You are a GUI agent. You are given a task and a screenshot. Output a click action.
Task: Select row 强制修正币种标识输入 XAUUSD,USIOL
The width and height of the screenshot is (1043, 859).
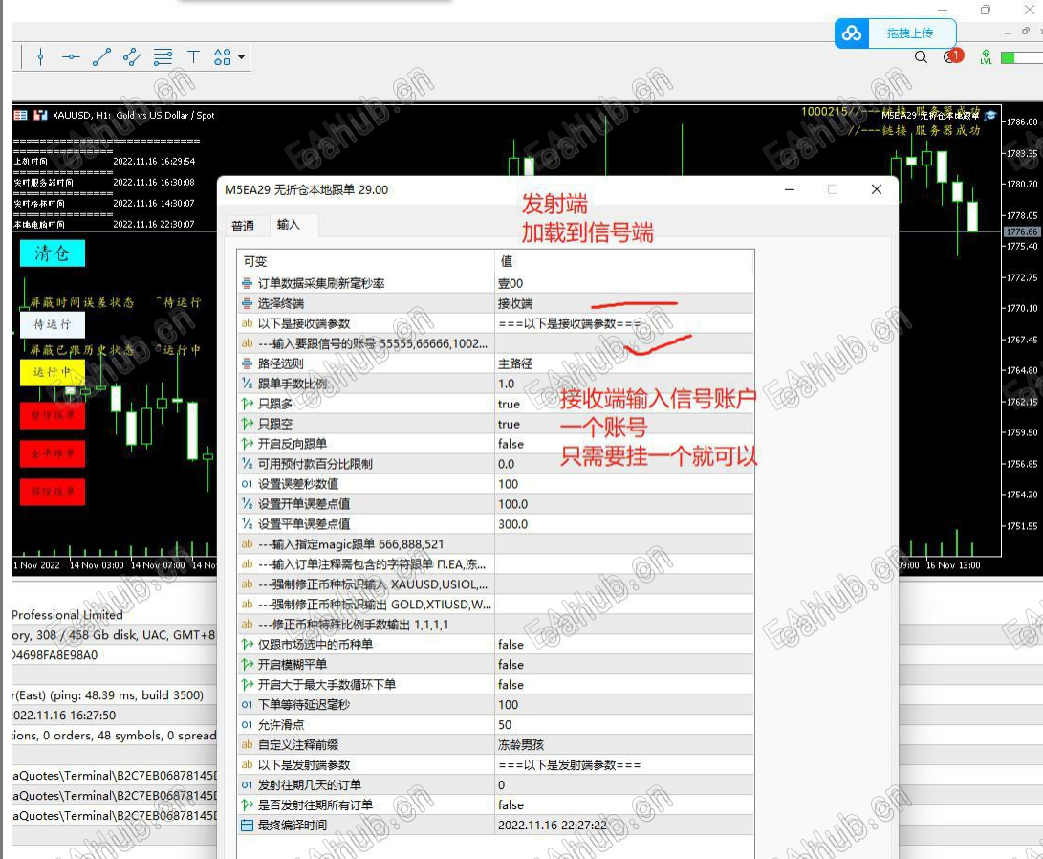495,584
